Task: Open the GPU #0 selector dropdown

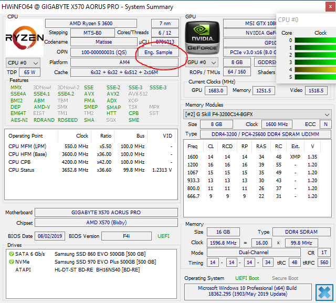Action: [202, 62]
